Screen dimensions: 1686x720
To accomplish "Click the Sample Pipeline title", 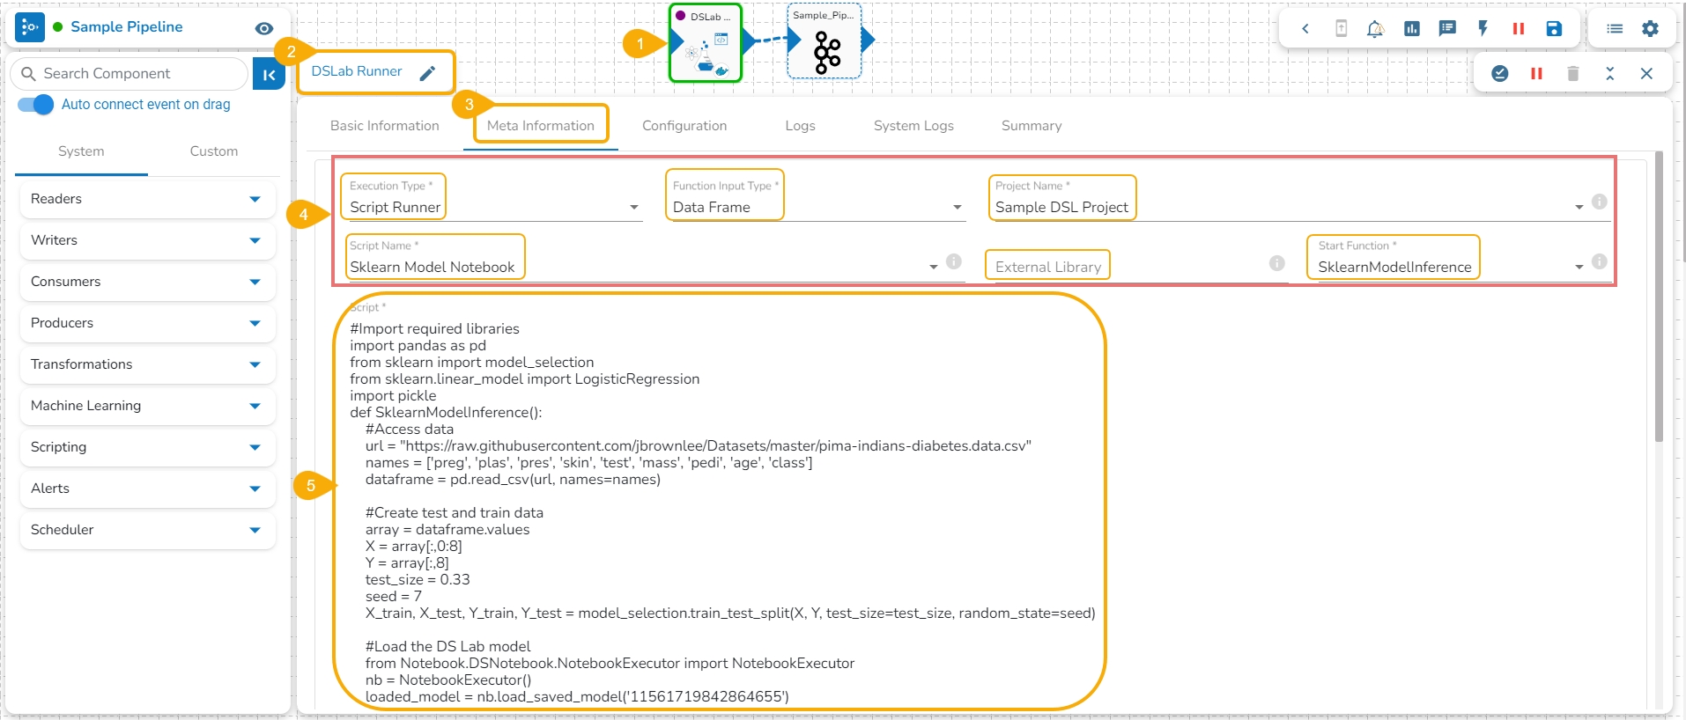I will coord(127,27).
